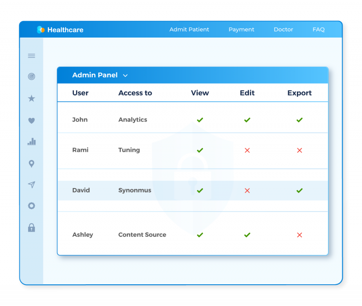This screenshot has height=306, width=362.
Task: Click the View column header
Action: click(x=200, y=93)
